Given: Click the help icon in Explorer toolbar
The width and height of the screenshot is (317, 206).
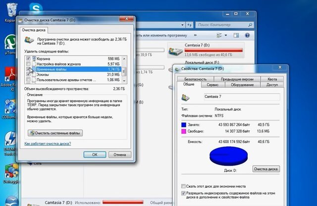Looking at the screenshot, I should 247,35.
